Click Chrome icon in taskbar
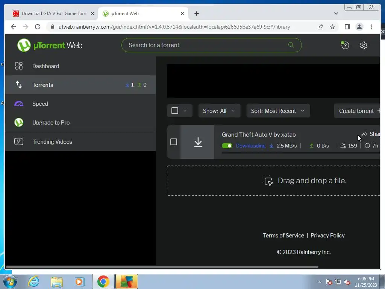385x289 pixels. point(103,281)
